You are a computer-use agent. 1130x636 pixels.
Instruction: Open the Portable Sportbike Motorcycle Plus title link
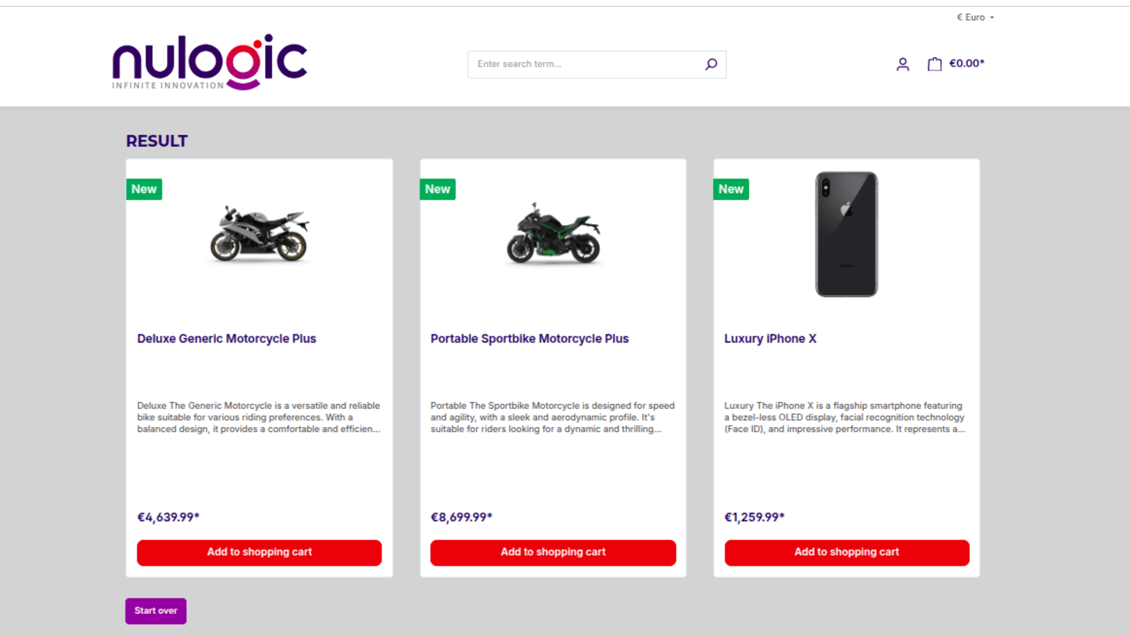[x=530, y=339]
